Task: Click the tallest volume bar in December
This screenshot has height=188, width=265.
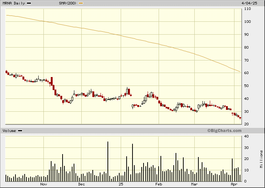Action: coord(108,161)
